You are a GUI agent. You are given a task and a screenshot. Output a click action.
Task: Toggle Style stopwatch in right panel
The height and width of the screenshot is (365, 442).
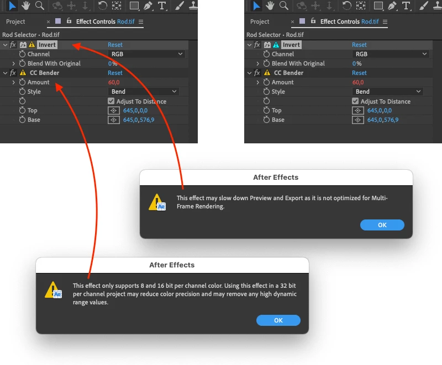[x=266, y=91]
